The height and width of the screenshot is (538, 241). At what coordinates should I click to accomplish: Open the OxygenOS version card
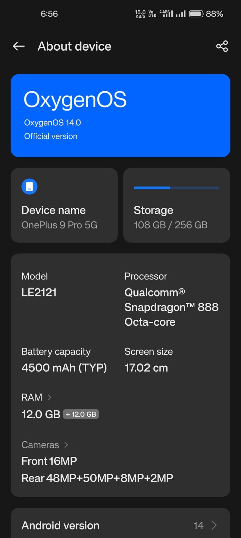[x=120, y=115]
